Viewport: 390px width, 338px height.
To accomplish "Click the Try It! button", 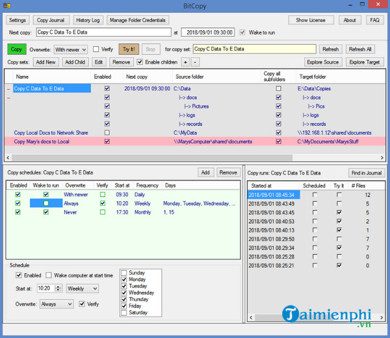I will 129,49.
